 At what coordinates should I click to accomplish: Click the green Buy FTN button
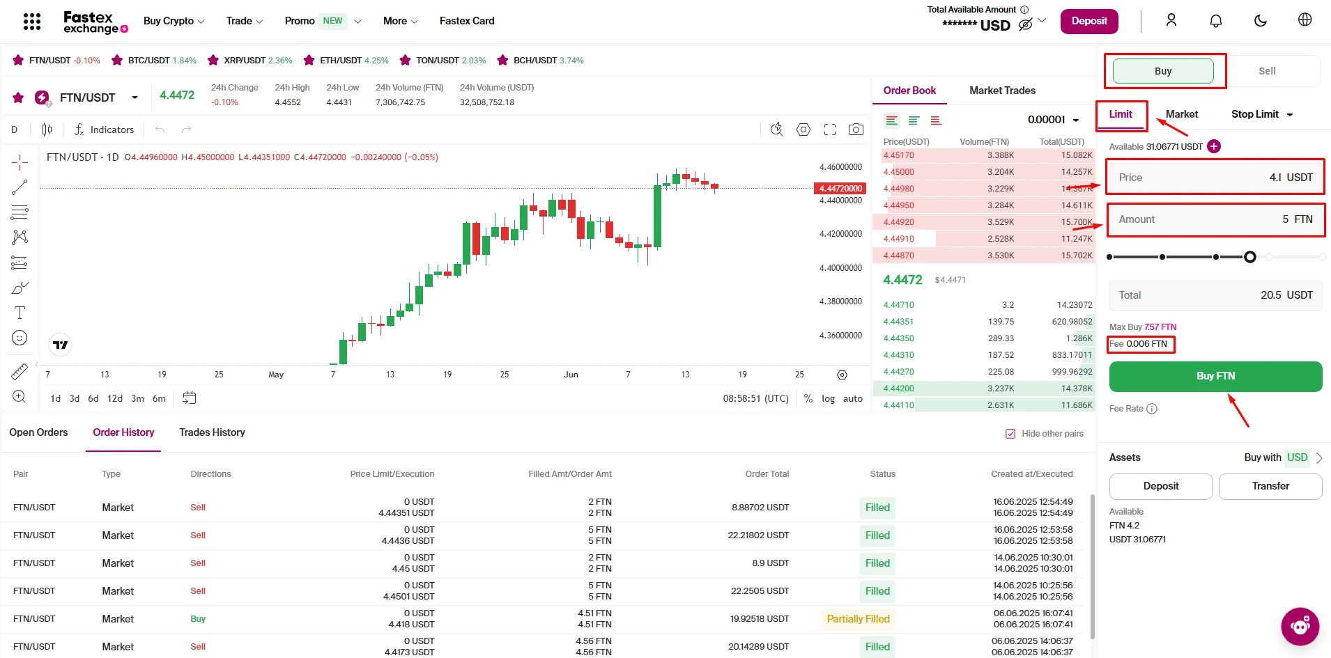click(1215, 376)
